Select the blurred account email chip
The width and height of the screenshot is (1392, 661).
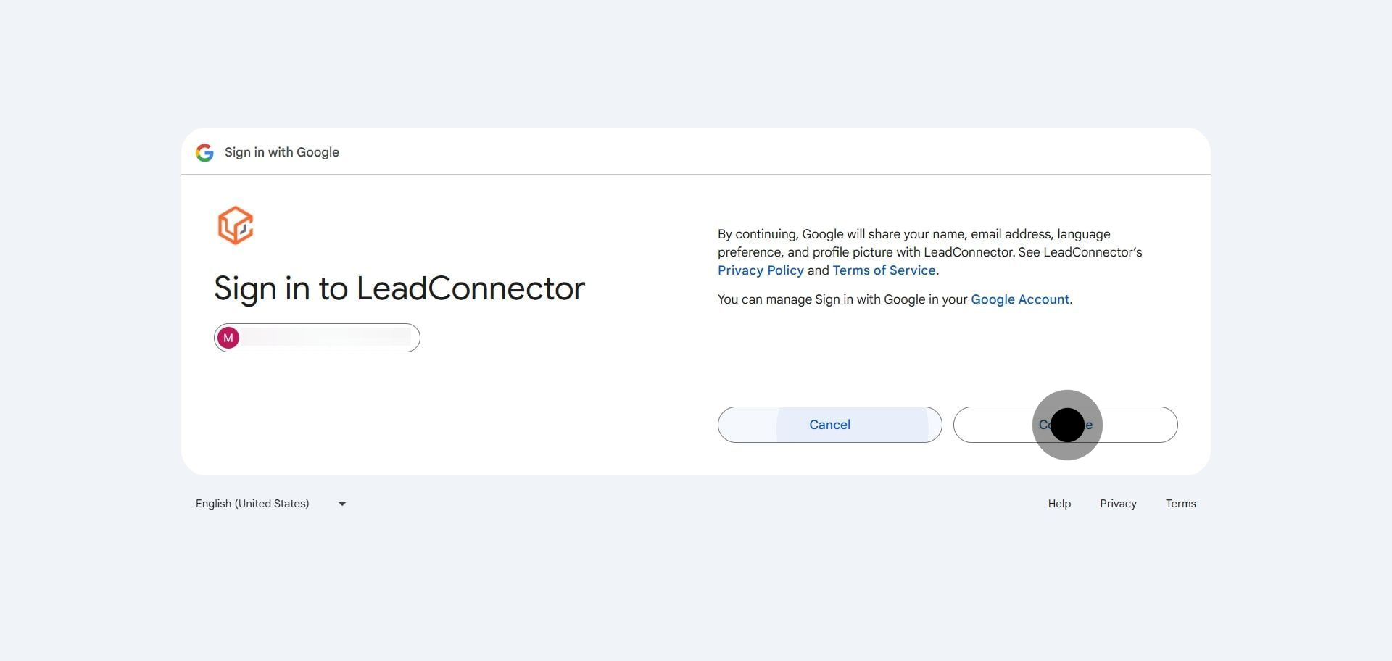pos(317,338)
